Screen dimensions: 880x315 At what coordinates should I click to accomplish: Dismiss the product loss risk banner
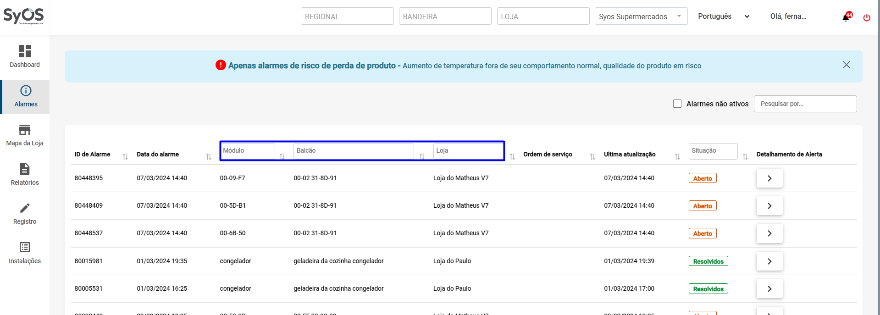click(x=846, y=65)
